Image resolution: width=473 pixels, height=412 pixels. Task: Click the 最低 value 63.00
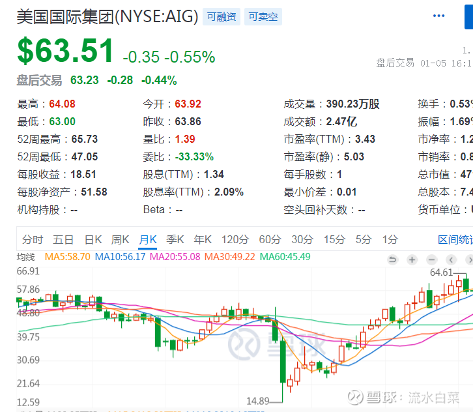pyautogui.click(x=62, y=122)
